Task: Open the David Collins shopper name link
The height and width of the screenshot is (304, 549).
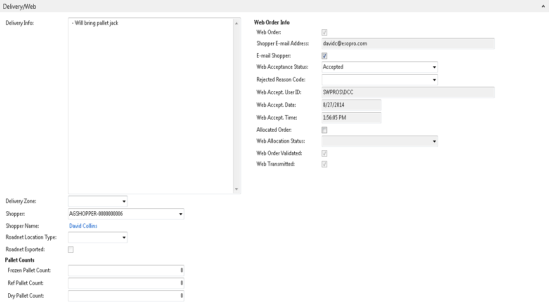Action: 83,226
